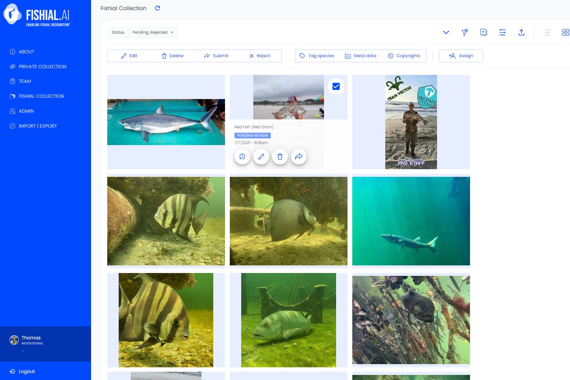
Task: Click pencil edit icon on Red Drum card
Action: tap(261, 157)
